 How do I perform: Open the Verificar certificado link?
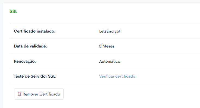pos(117,76)
